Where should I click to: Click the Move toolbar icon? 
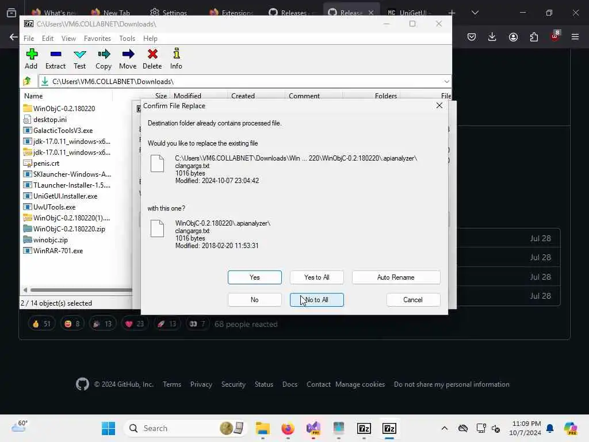point(128,59)
